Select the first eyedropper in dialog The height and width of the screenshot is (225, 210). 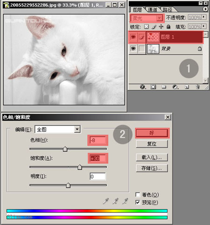tap(106, 201)
